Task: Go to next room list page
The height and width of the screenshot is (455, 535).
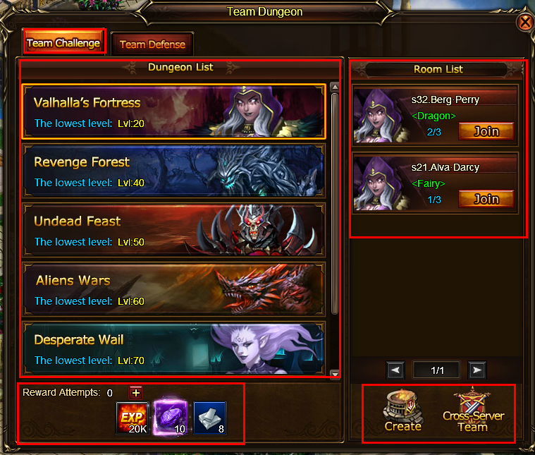Action: [476, 370]
